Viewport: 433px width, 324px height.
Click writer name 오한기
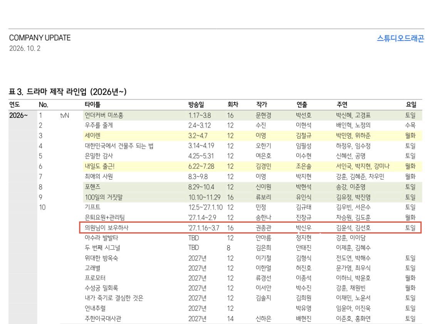(263, 146)
